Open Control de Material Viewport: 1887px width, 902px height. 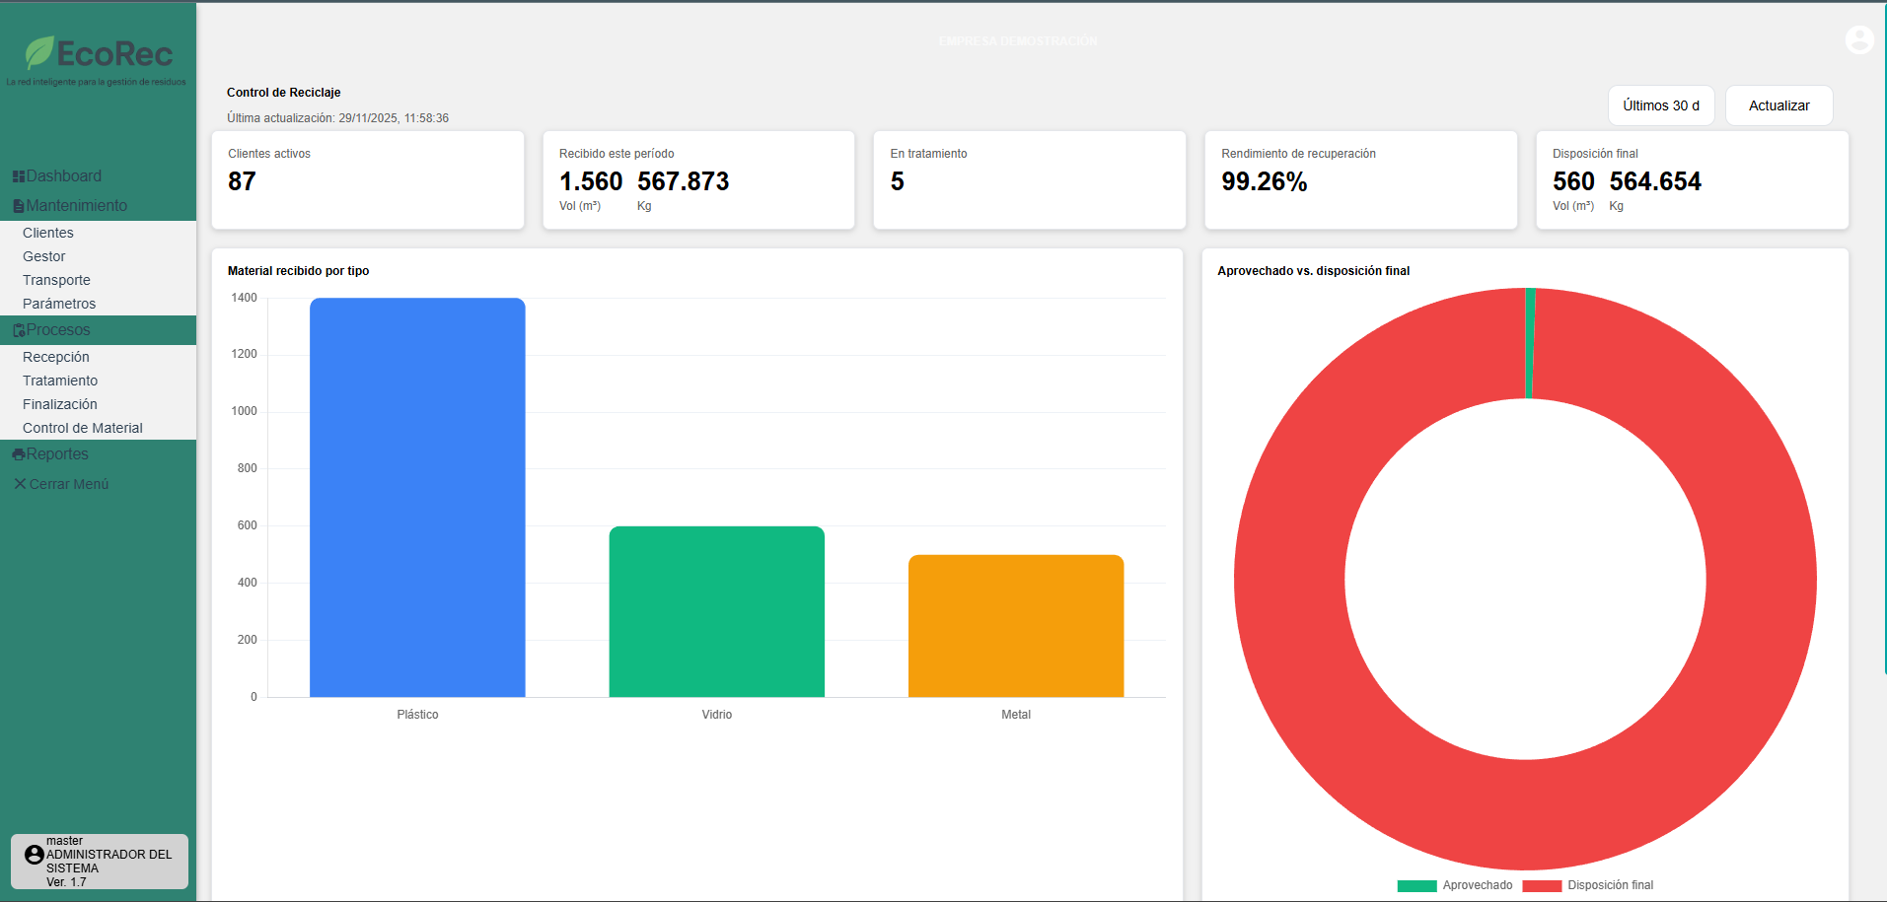tap(83, 427)
